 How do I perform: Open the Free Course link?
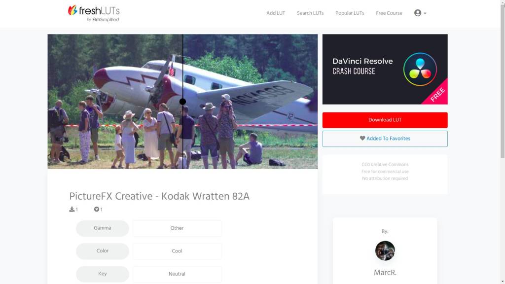pyautogui.click(x=389, y=13)
